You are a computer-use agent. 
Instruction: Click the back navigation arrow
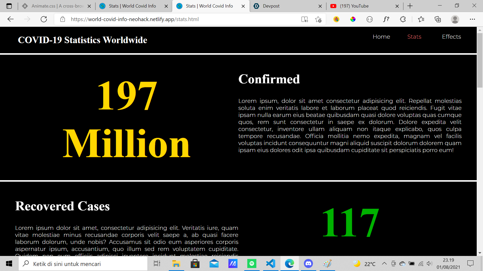tap(11, 19)
